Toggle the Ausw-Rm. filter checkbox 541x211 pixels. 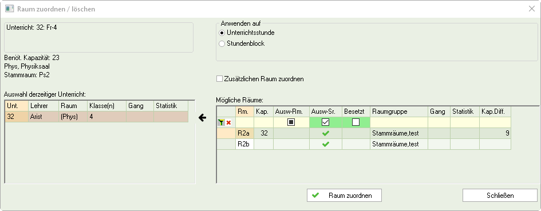(291, 122)
